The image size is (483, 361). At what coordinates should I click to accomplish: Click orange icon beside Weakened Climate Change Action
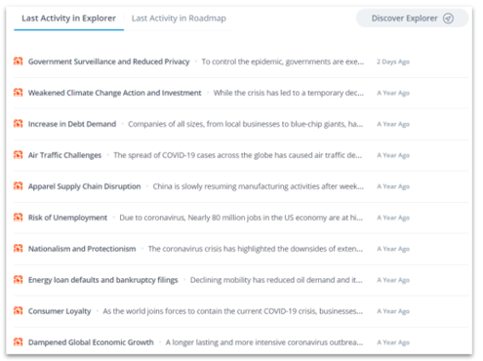pos(19,93)
